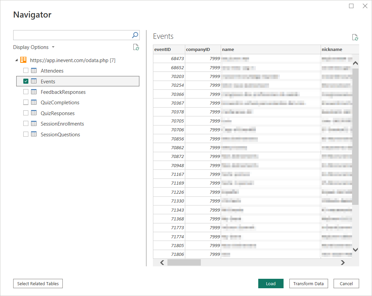Click eventID cell 71806

coord(169,254)
